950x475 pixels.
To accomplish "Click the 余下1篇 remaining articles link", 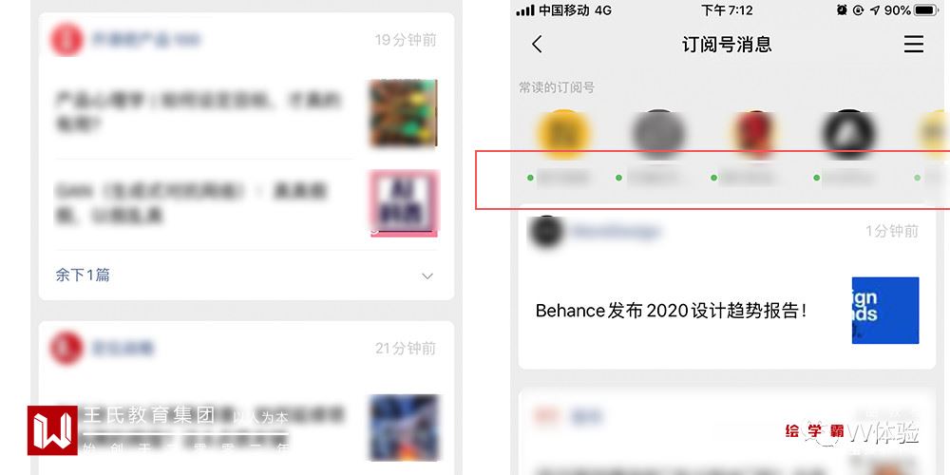I will (83, 275).
